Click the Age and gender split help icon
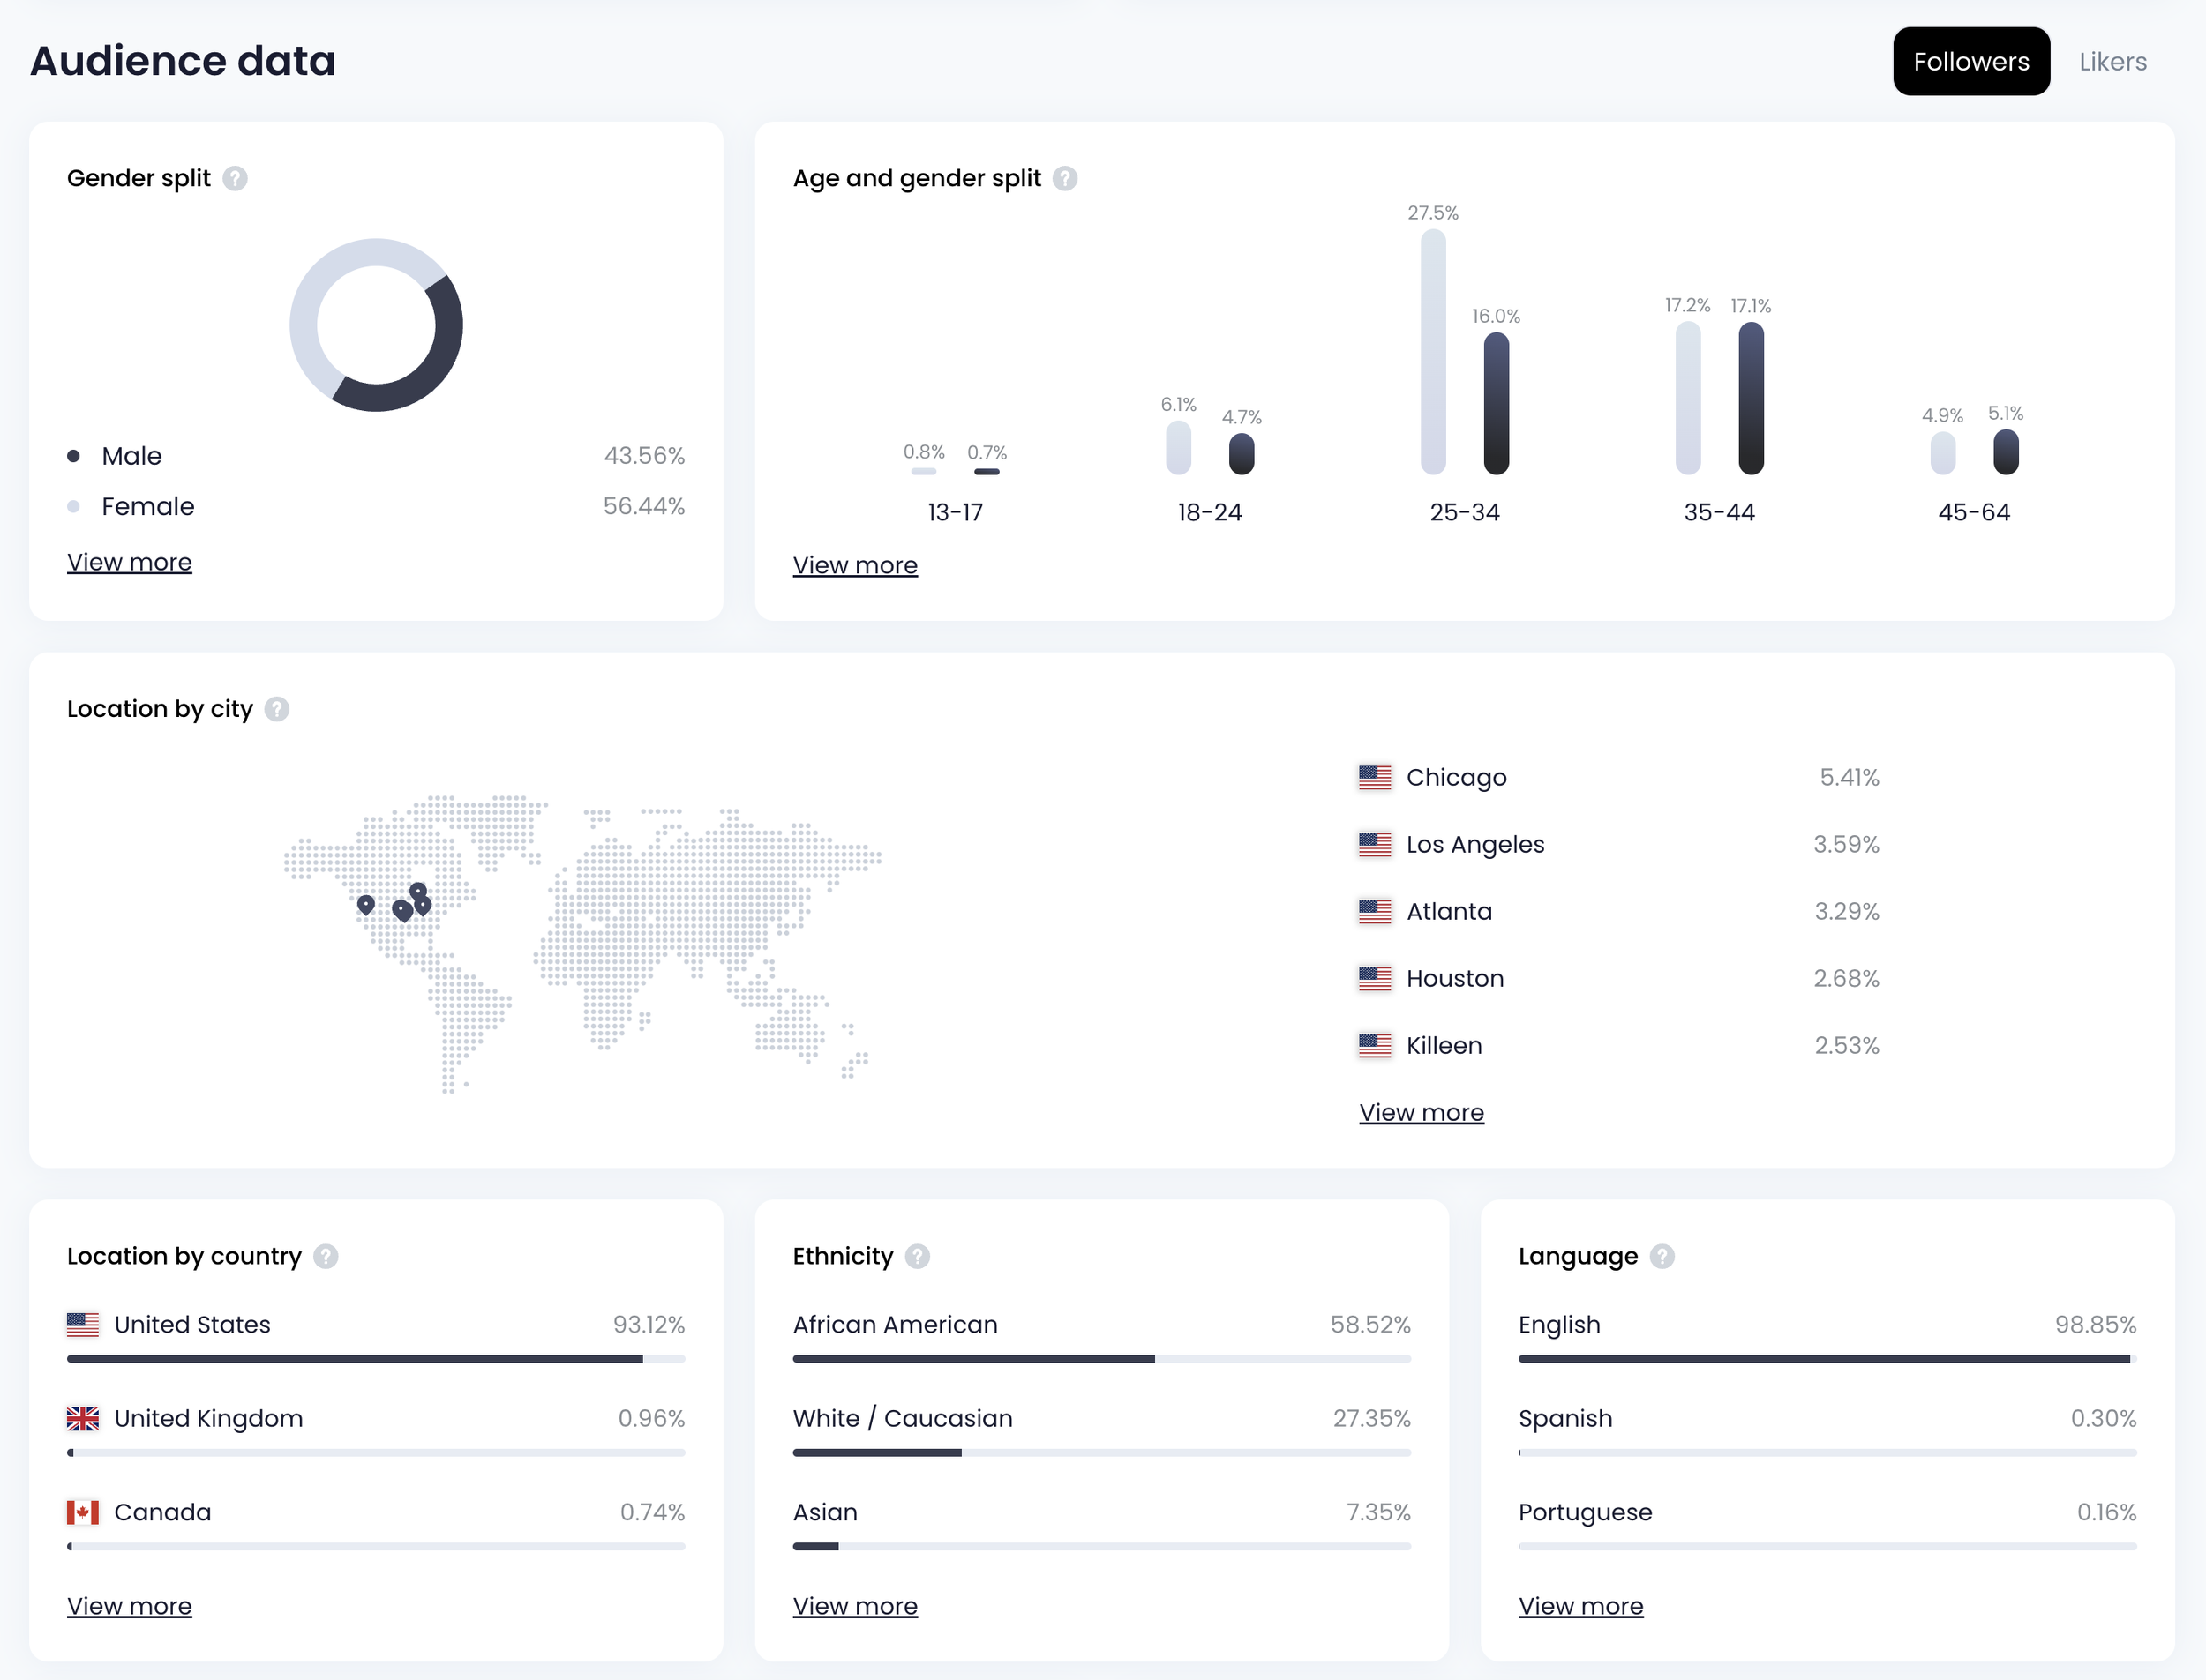The width and height of the screenshot is (2206, 1680). click(x=1065, y=178)
